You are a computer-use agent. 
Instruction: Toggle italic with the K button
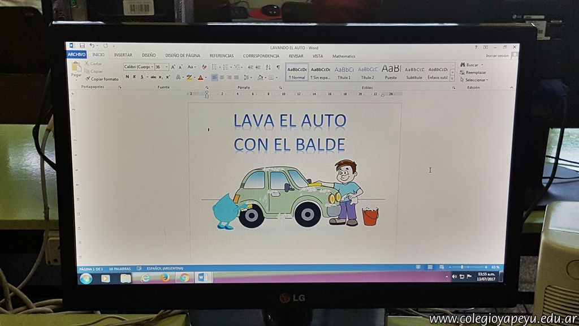[x=134, y=77]
